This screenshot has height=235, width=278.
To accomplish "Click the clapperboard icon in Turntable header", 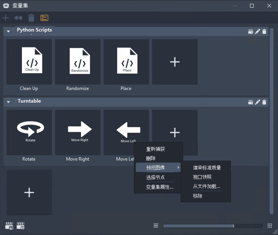I will coord(251,102).
